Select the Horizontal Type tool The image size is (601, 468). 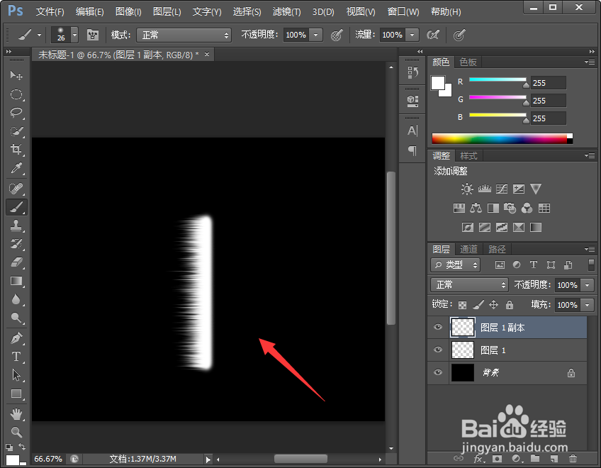coord(16,357)
